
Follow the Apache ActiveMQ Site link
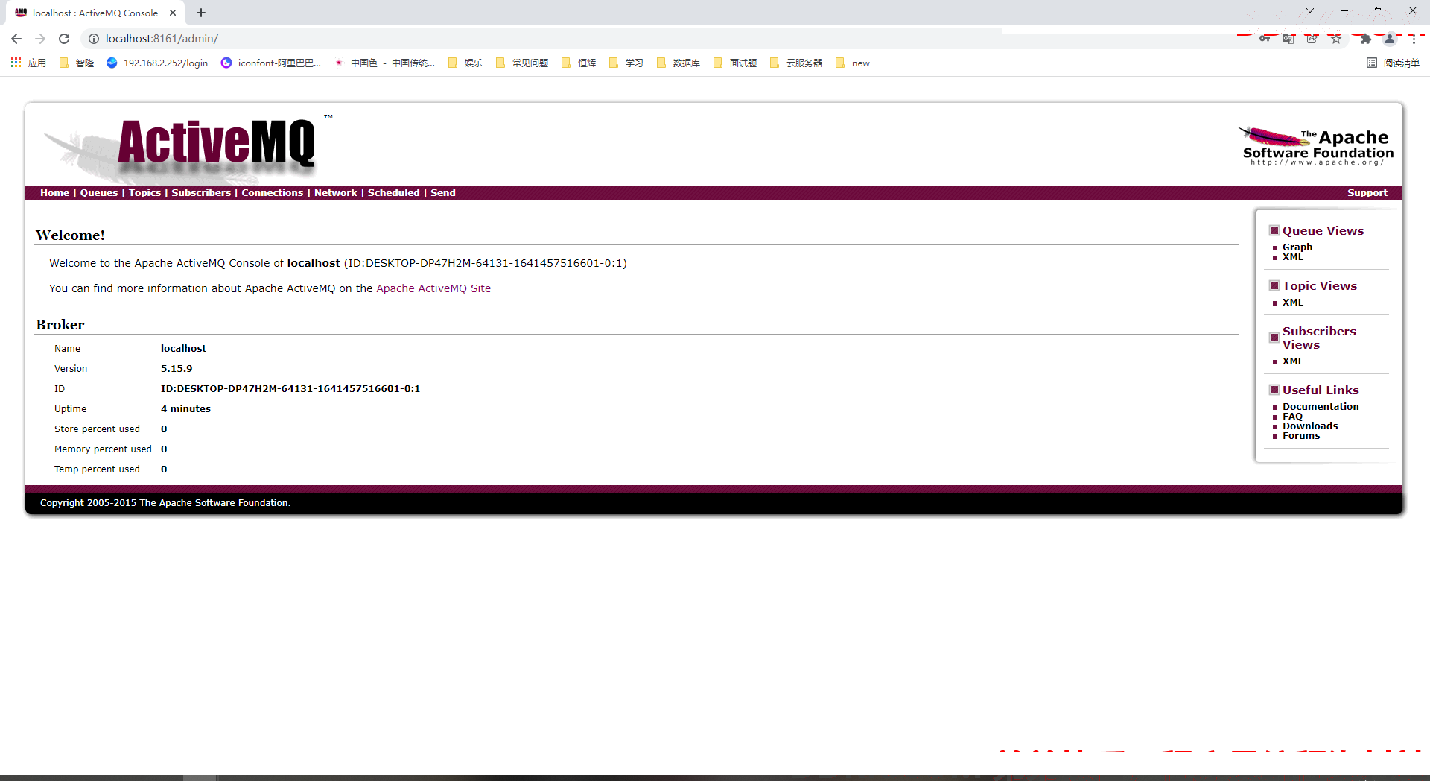(x=433, y=288)
